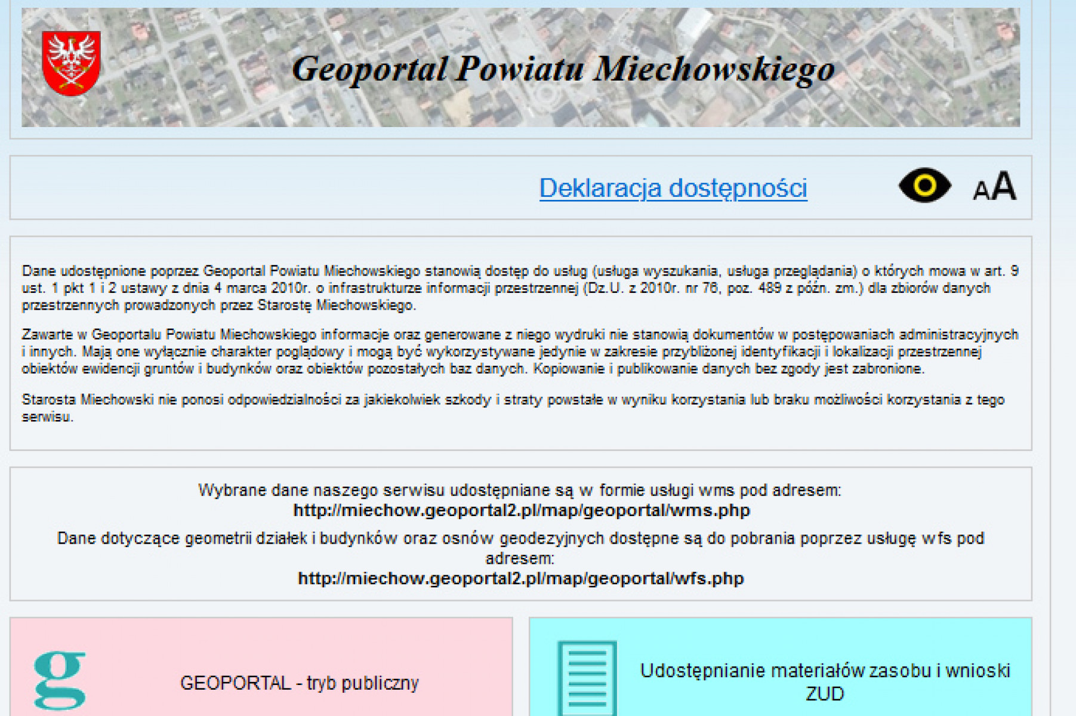Click the paragraph starting 'Starosta Miechowski nie ponosi'

point(513,408)
